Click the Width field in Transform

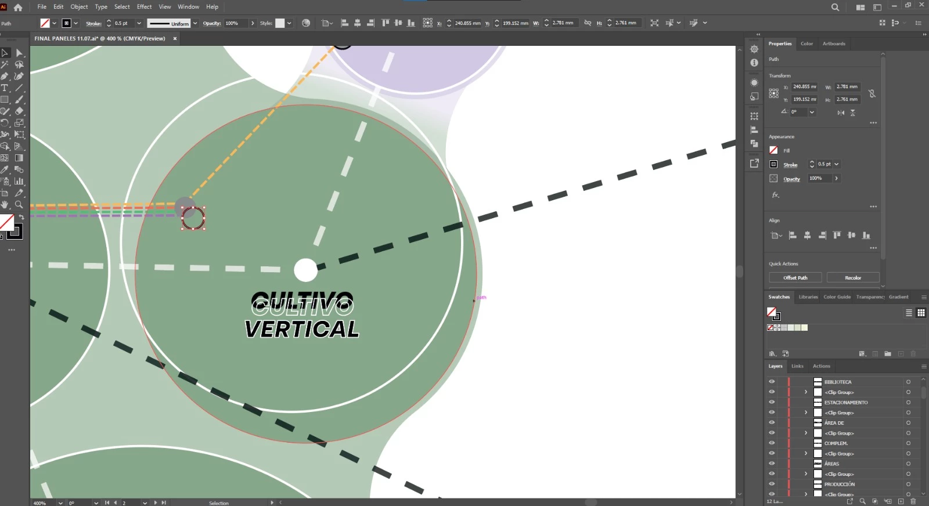pos(848,87)
